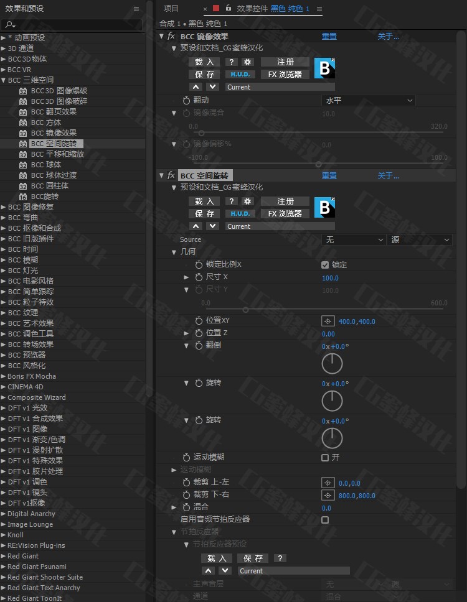This screenshot has width=467, height=602.
Task: Click the gear settings icon in BCC 空间旋转 presets
Action: 248,201
